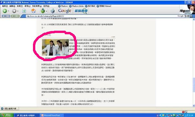Switch to Microsoft PowerPoint taskbar button
Viewport: 195px width, 117px height.
pos(52,115)
